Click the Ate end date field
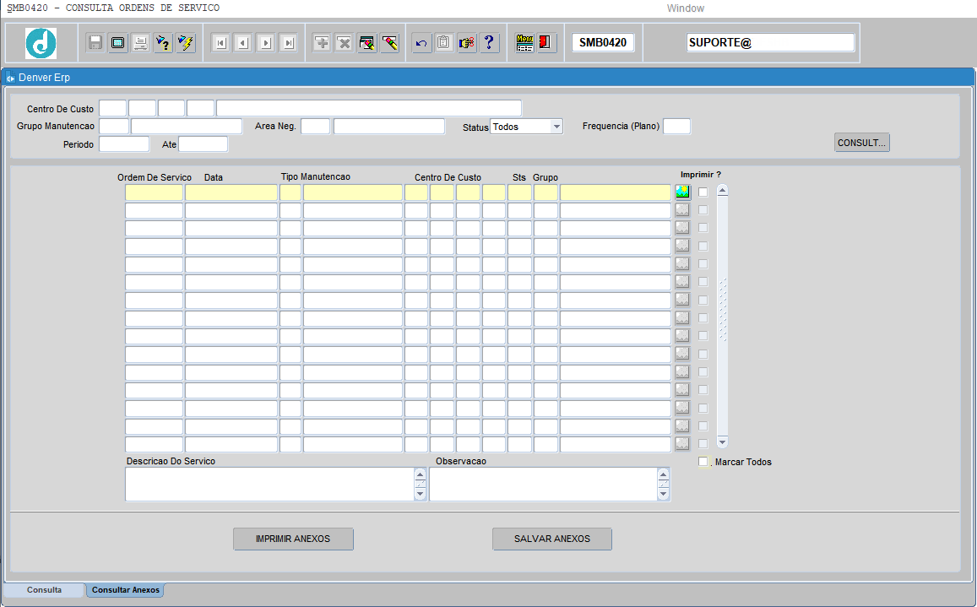 point(204,144)
